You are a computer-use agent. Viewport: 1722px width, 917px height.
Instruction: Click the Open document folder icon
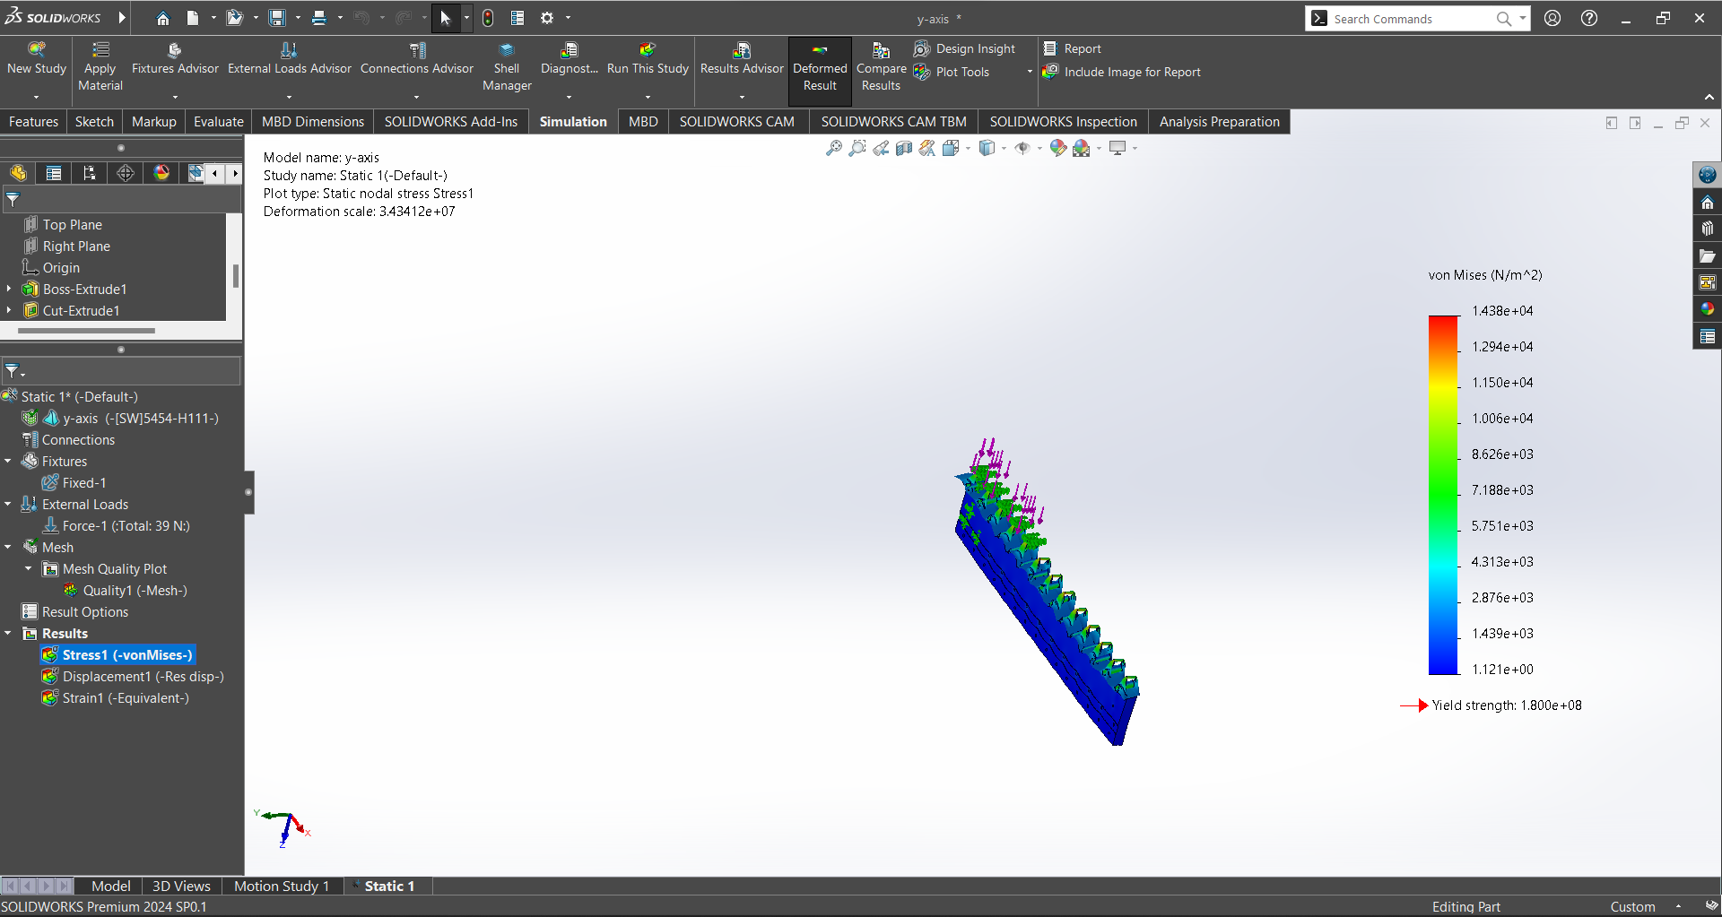pos(234,18)
